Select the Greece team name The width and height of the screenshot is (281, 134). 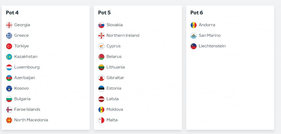coord(21,35)
